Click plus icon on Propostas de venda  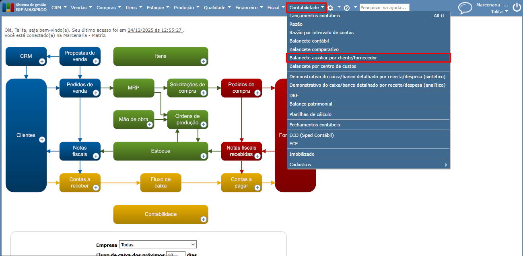[x=96, y=61]
